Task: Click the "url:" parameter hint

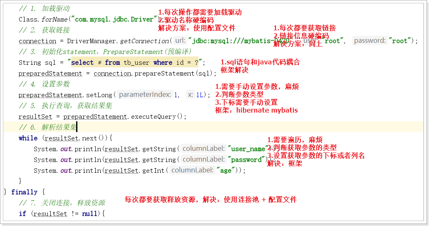Action: click(180, 40)
